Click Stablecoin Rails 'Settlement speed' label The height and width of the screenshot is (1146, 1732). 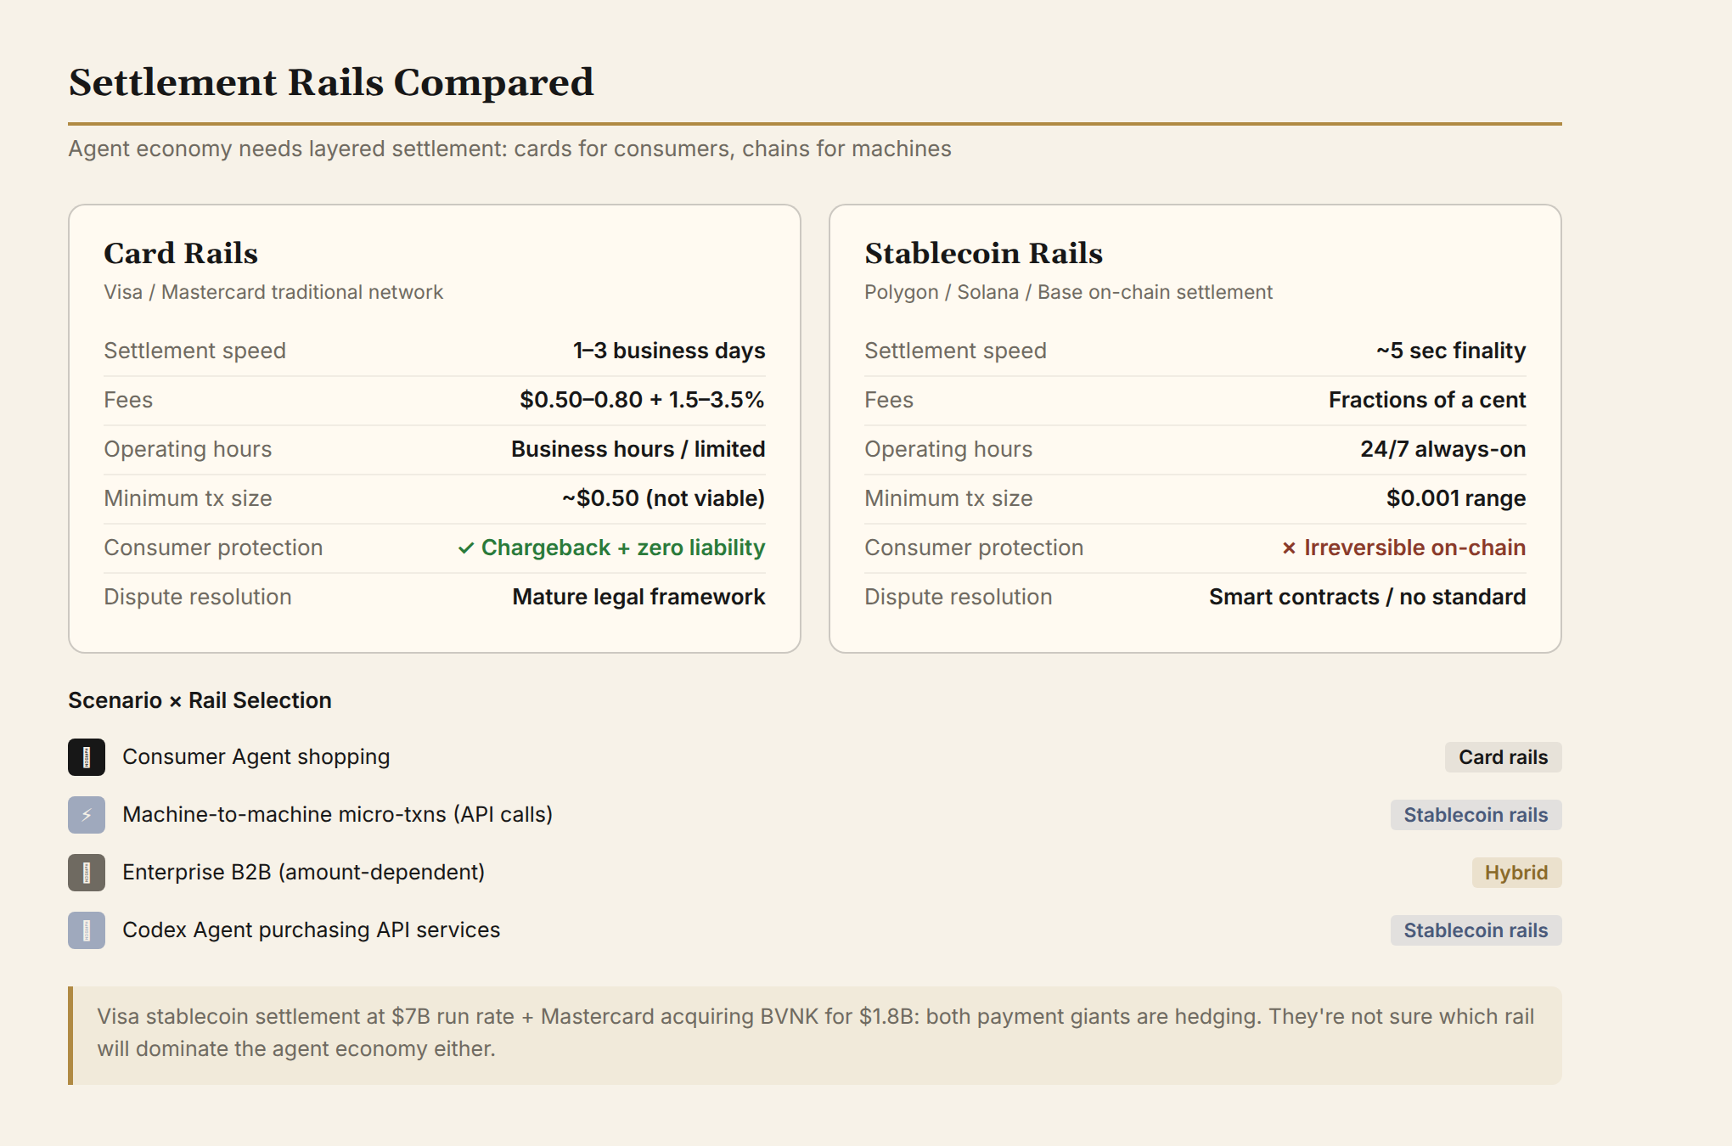pos(955,351)
